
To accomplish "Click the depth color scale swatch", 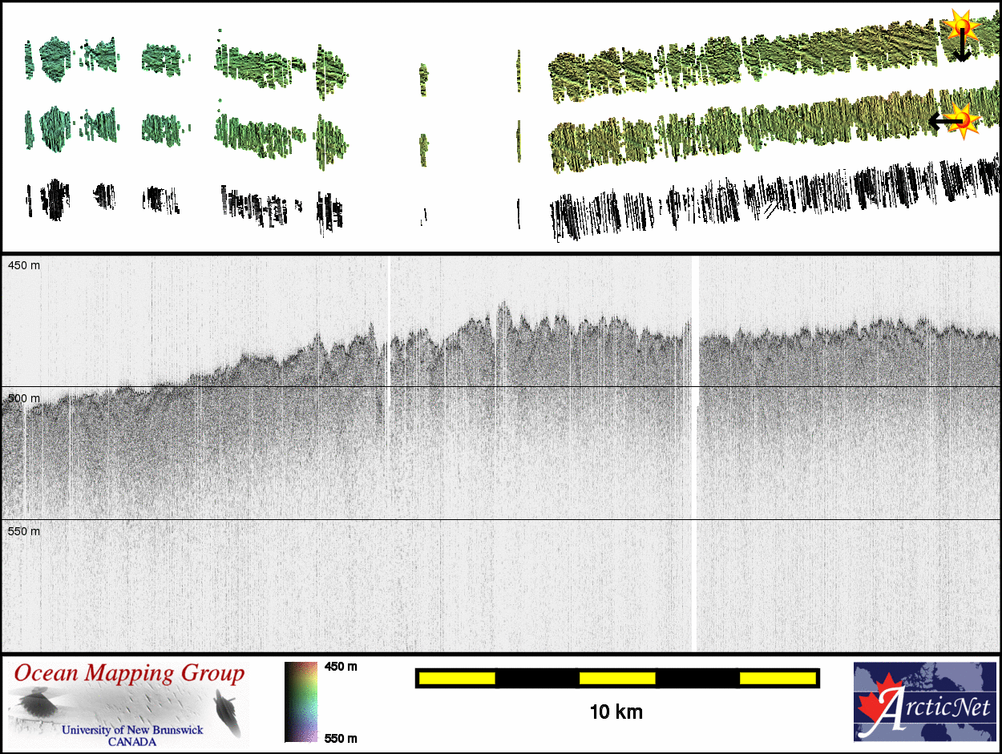I will coord(301,702).
